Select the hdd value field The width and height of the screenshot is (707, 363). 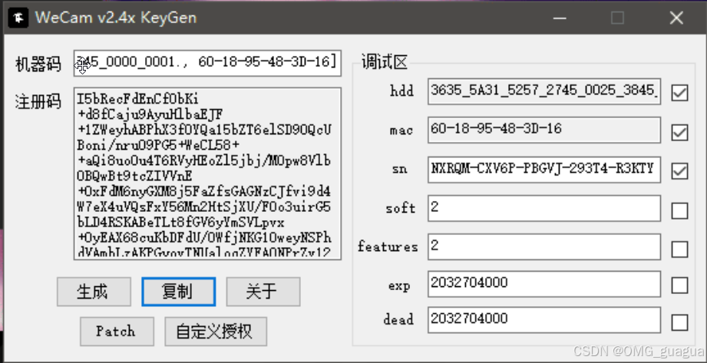click(544, 91)
